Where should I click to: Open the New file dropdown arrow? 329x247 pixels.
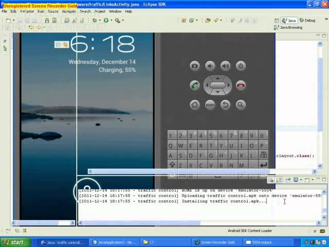pos(14,21)
